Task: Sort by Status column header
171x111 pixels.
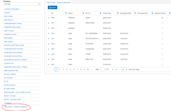Action: pyautogui.click(x=70, y=13)
